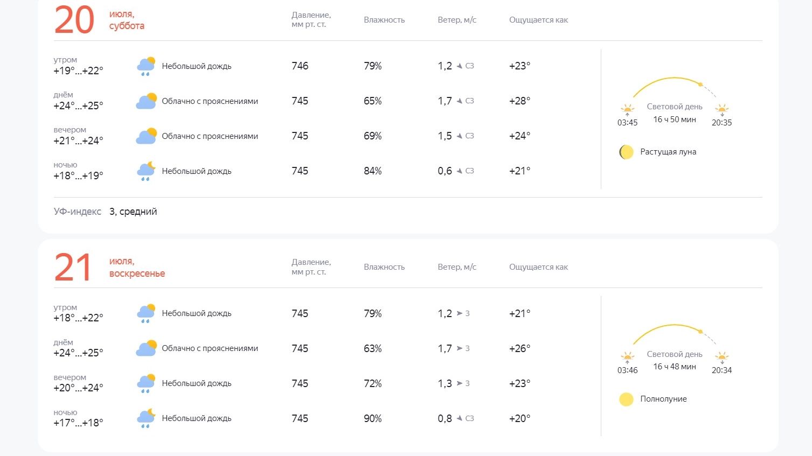Click the sunset icon above 20:35

721,109
